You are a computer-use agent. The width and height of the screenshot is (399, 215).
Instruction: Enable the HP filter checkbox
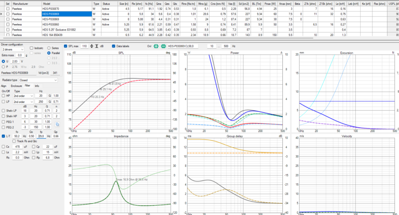(x=3, y=96)
